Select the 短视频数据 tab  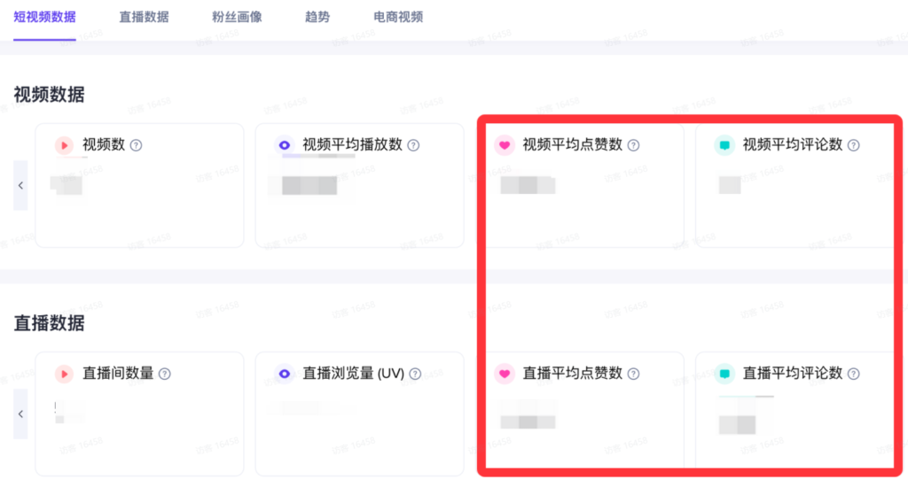tap(44, 17)
